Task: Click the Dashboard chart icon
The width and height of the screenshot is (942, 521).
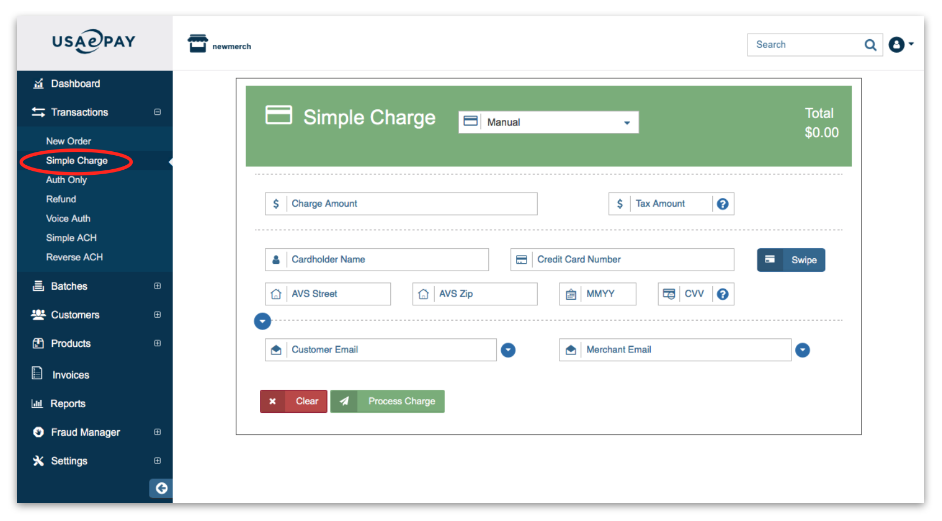Action: 38,84
